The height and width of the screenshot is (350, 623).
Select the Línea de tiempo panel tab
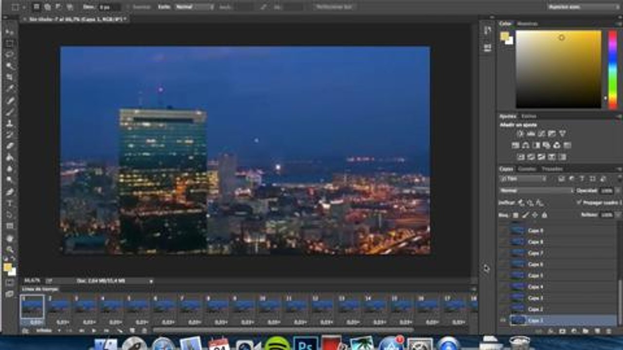40,289
